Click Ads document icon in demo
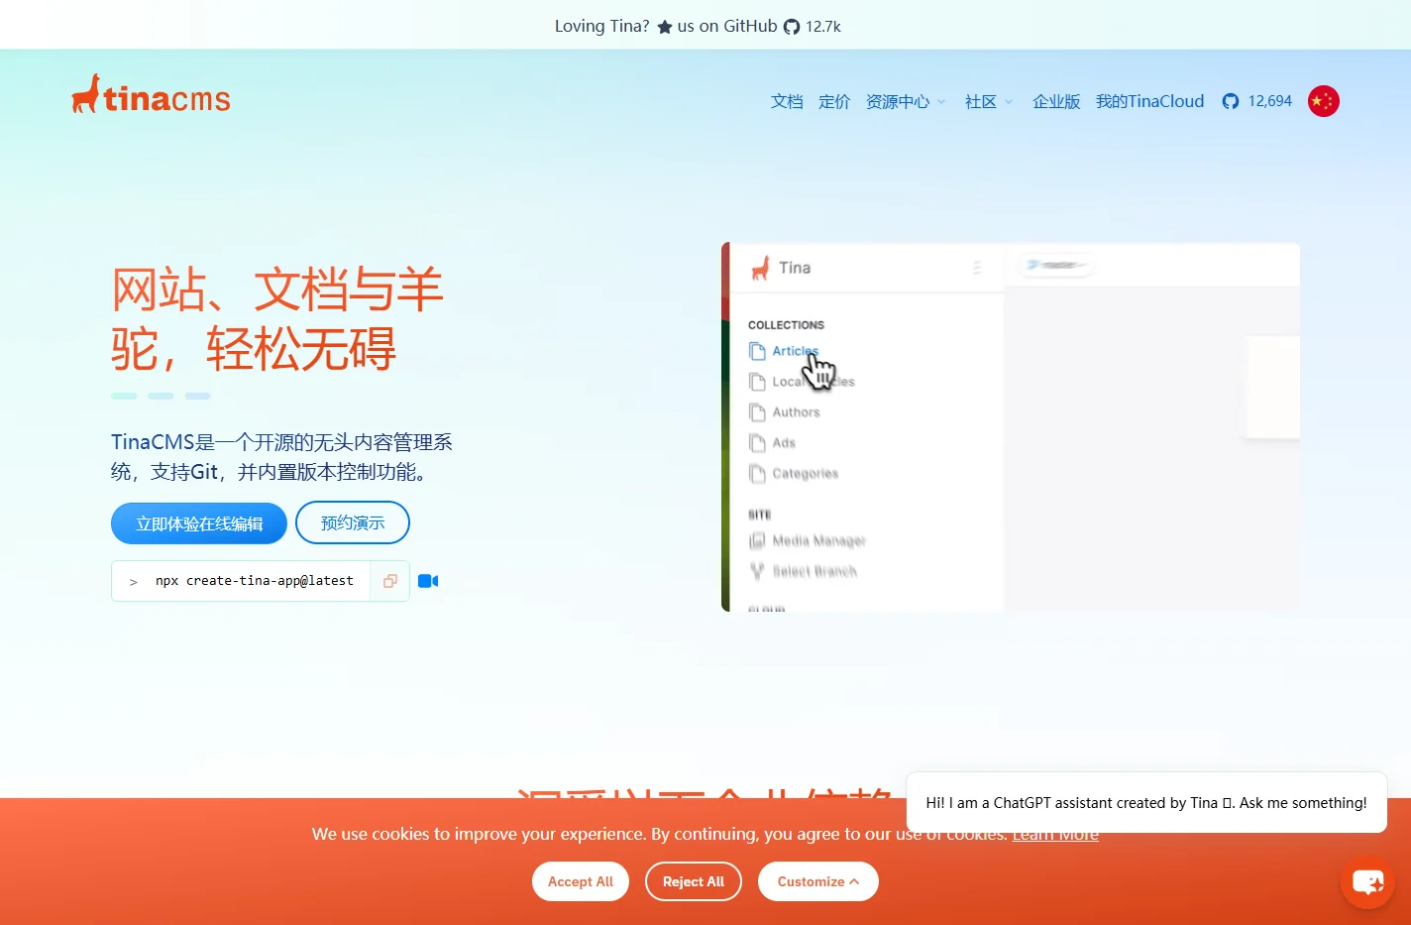Image resolution: width=1411 pixels, height=925 pixels. click(x=758, y=443)
